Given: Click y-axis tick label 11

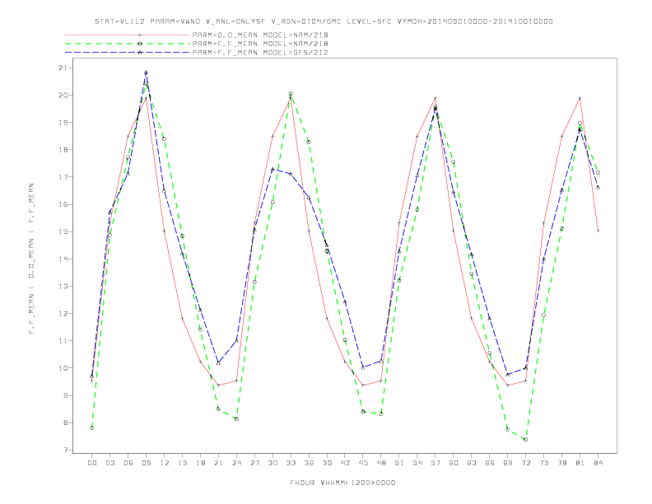Looking at the screenshot, I should tap(63, 341).
